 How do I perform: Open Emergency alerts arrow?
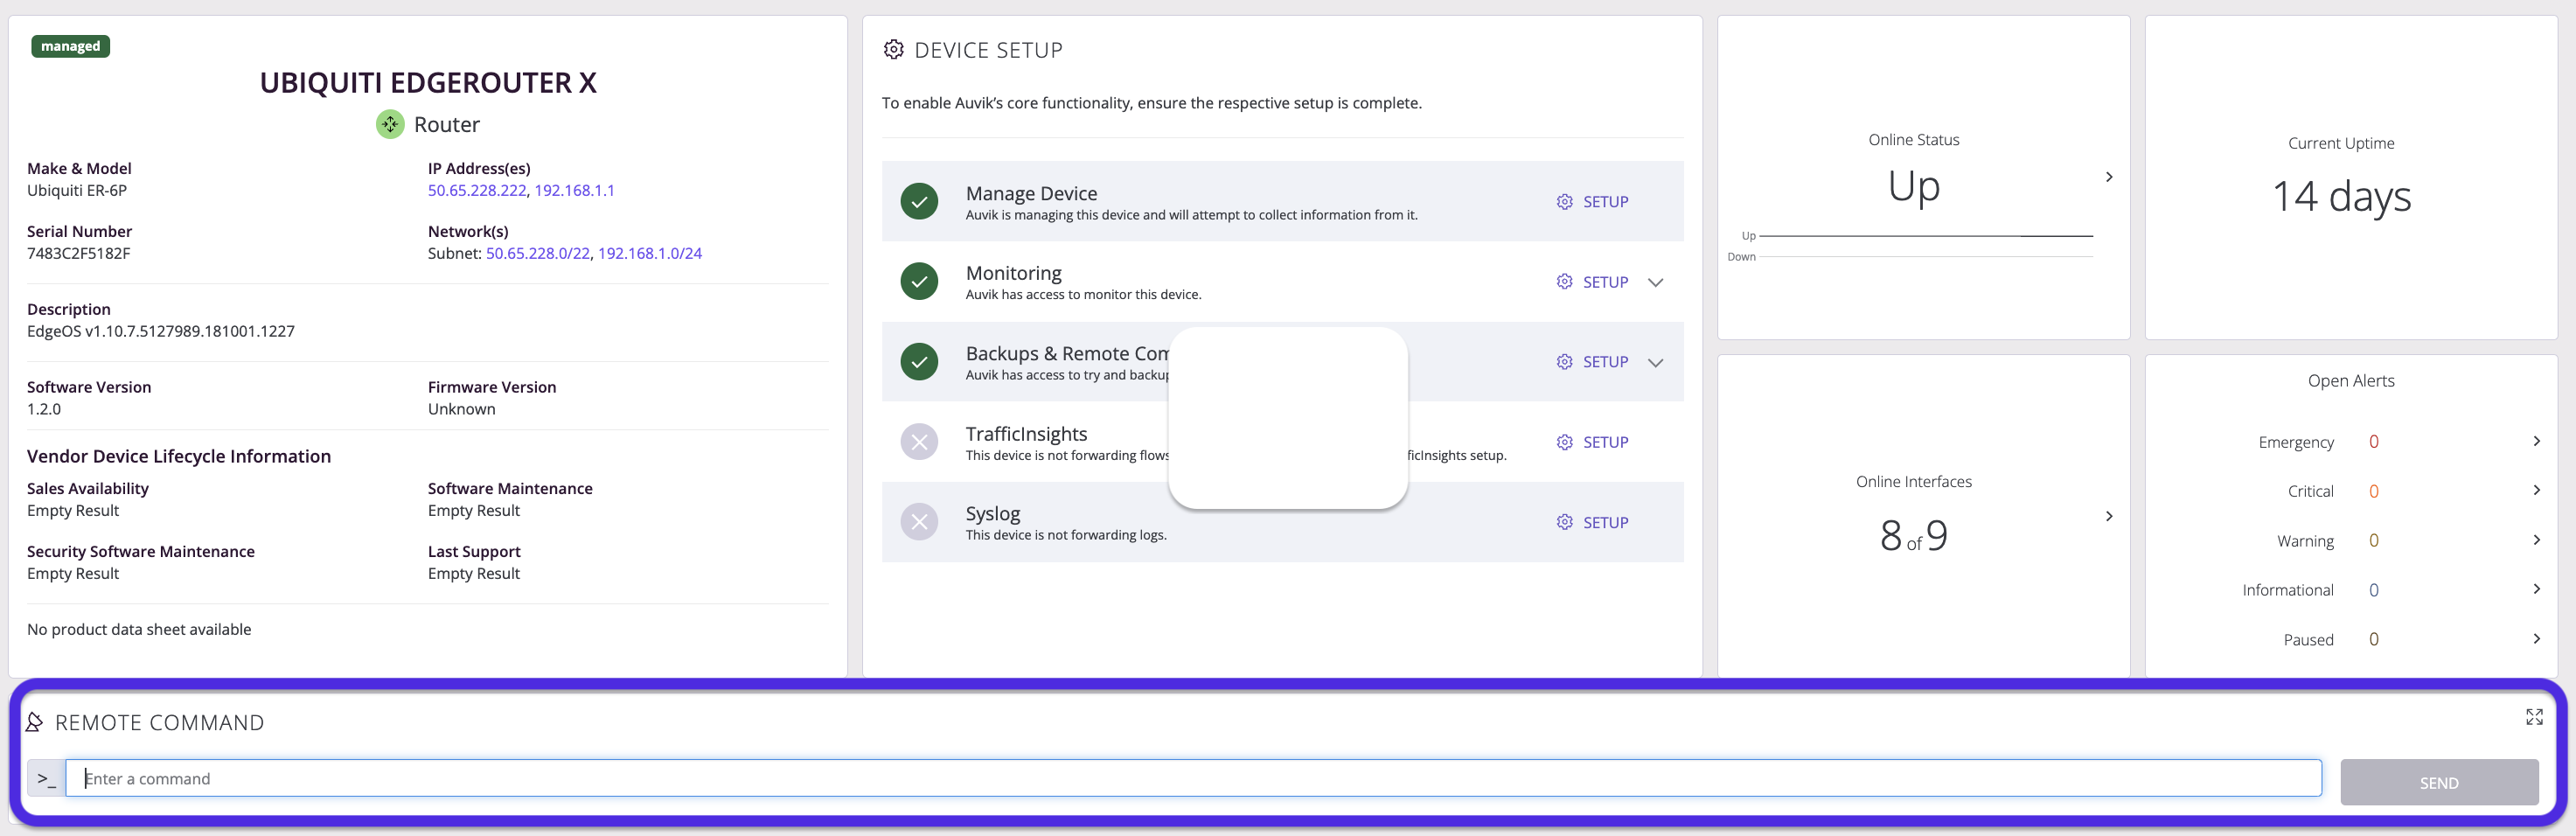click(x=2536, y=441)
